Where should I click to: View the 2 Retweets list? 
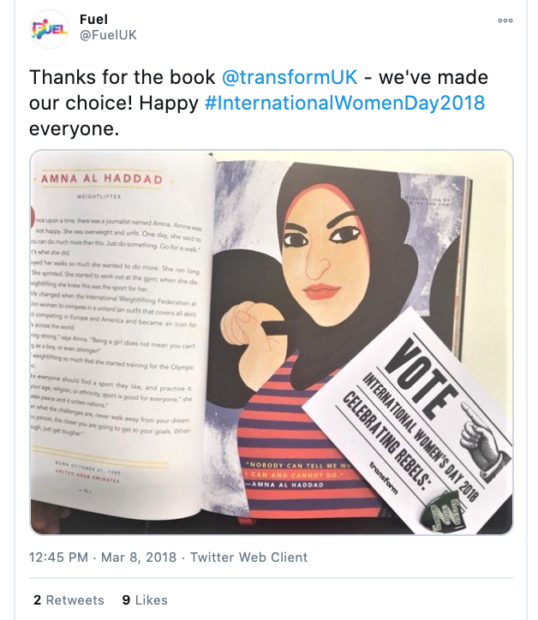pos(69,599)
